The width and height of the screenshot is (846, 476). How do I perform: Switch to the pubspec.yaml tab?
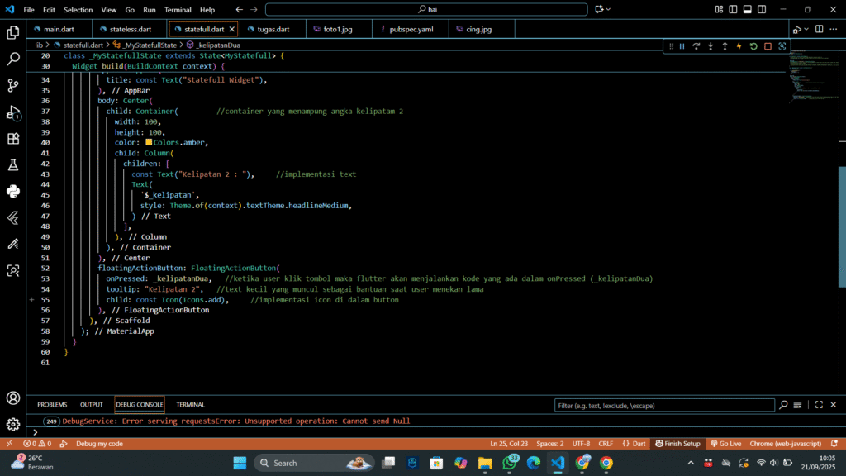(x=411, y=29)
